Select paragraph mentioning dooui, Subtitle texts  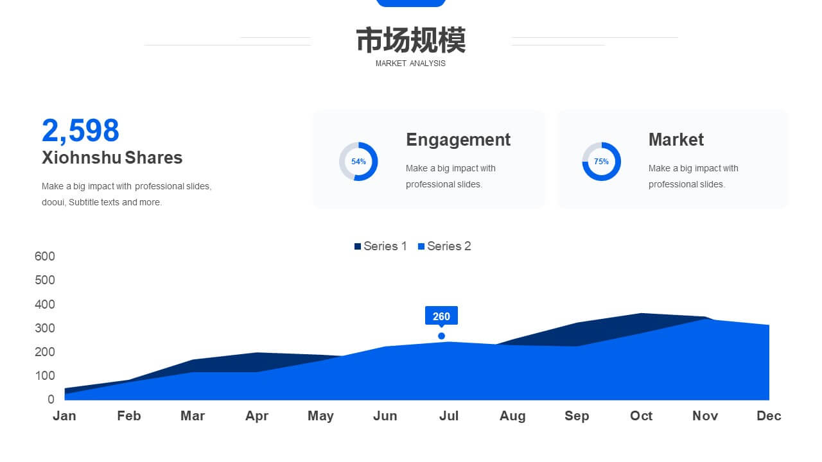127,194
